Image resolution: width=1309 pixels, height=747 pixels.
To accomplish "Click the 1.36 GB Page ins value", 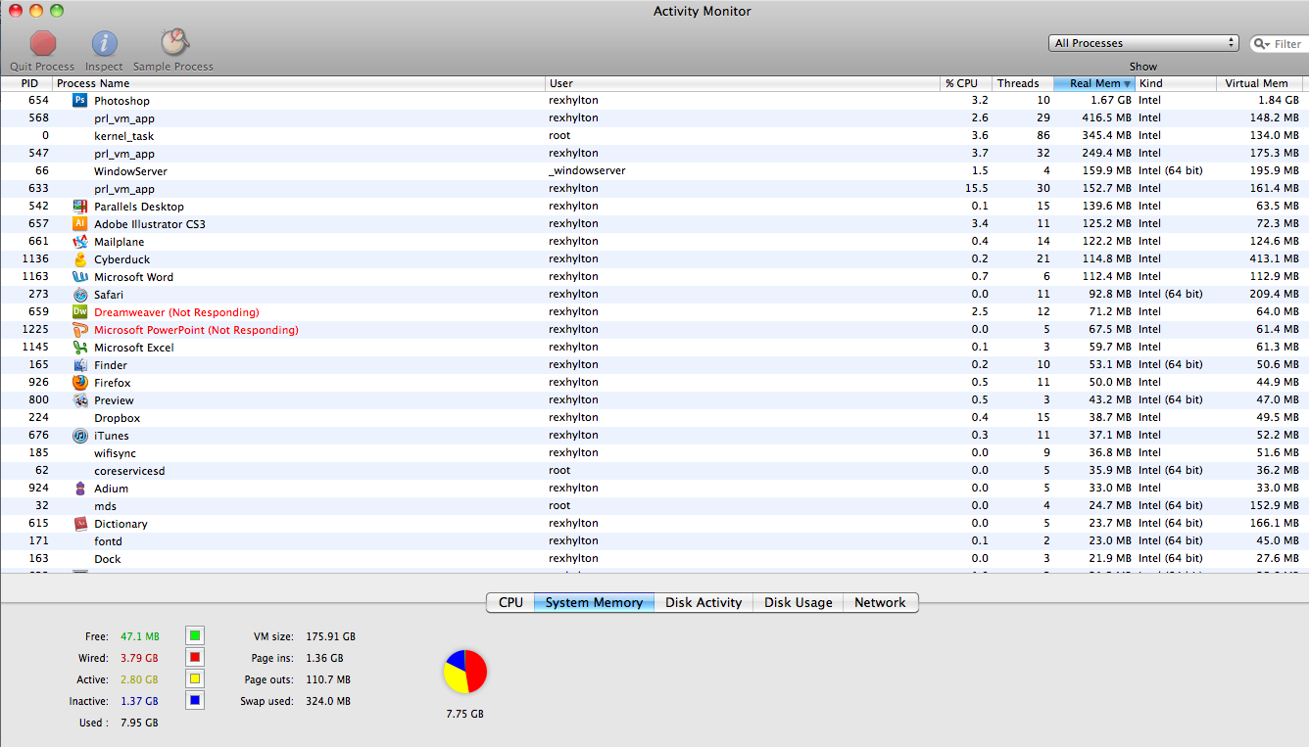I will [324, 658].
